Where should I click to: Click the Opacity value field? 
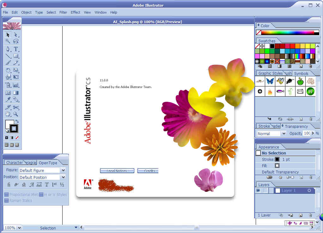[x=307, y=133]
